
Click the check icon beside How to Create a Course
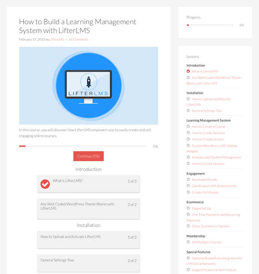pos(188,126)
